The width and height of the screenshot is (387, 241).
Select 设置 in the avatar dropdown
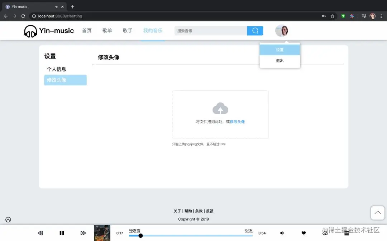click(x=280, y=50)
